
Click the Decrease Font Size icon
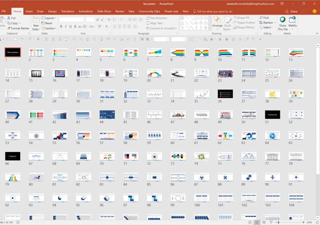(102, 20)
